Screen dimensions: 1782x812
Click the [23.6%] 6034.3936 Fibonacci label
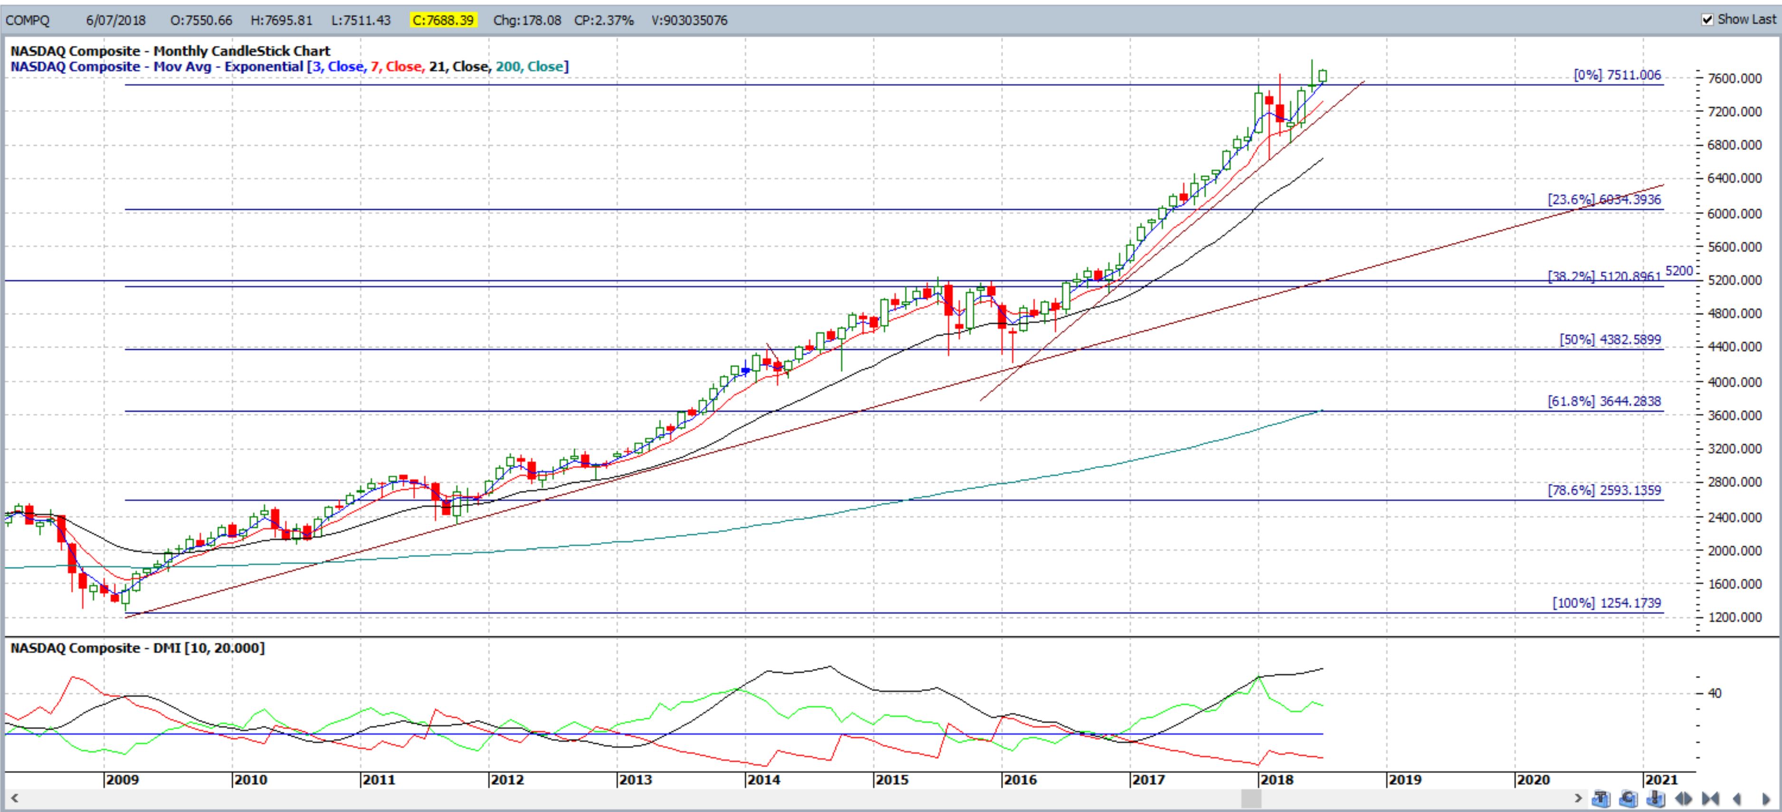[x=1604, y=199]
